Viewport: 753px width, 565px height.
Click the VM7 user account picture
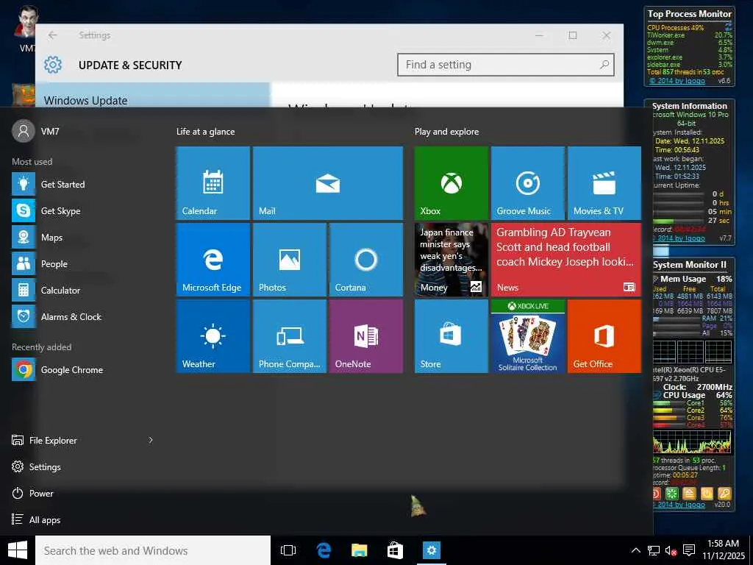point(24,131)
